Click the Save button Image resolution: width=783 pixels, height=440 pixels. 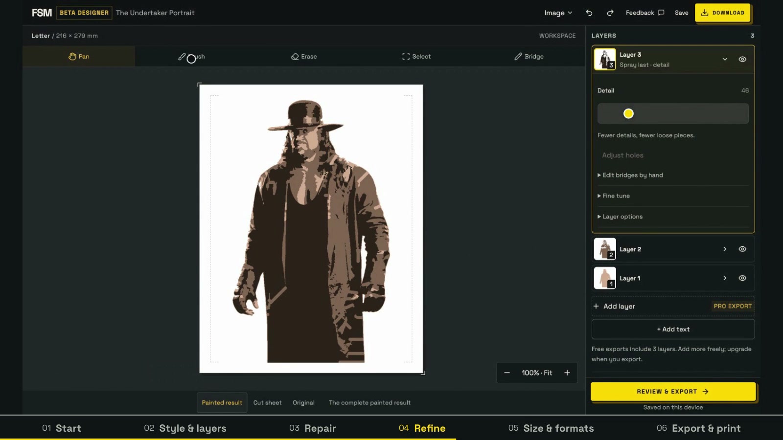pyautogui.click(x=681, y=13)
